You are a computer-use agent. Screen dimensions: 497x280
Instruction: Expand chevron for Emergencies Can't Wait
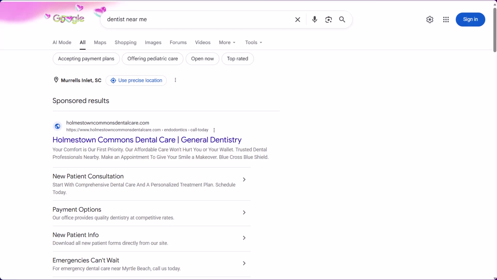(x=244, y=263)
